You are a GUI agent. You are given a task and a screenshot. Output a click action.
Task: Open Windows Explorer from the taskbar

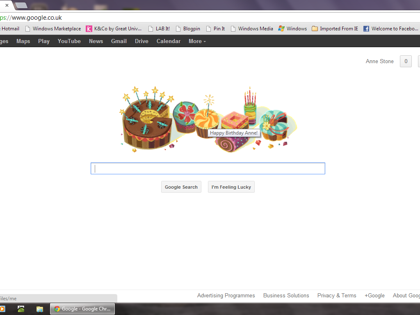40,309
